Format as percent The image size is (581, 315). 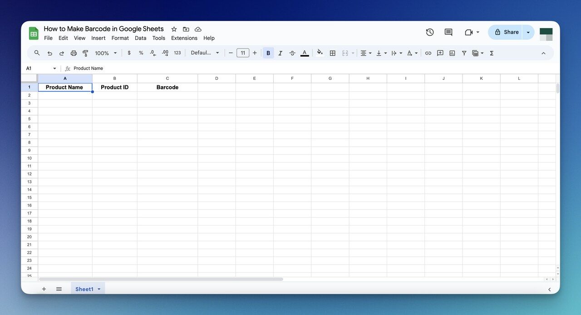141,53
